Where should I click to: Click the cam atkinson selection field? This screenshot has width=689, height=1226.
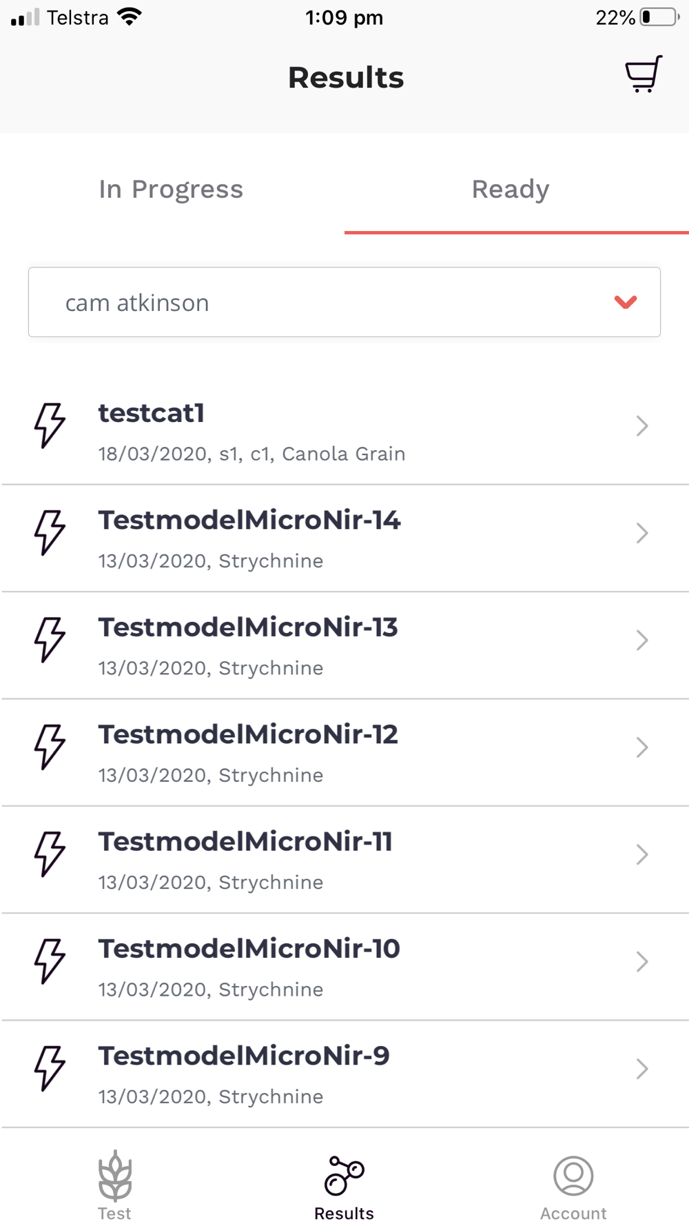tap(344, 302)
